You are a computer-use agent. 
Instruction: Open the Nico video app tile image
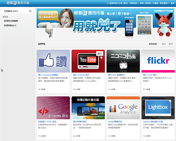point(123,61)
